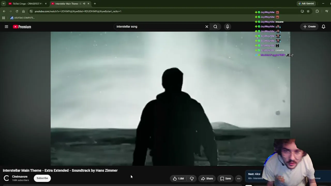Close the TikTok Cringe tab
Image resolution: width=331 pixels, height=186 pixels.
pyautogui.click(x=46, y=4)
